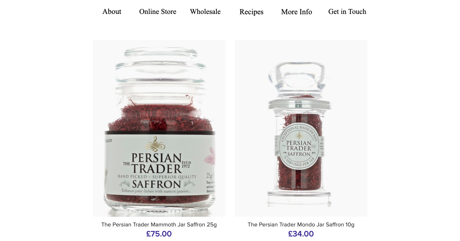Open the About page

112,12
